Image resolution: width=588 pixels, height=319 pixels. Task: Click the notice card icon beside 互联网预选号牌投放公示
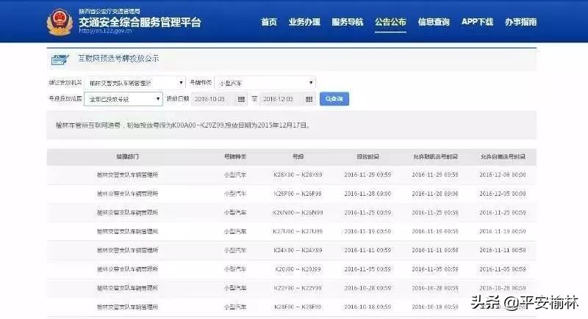click(x=60, y=59)
